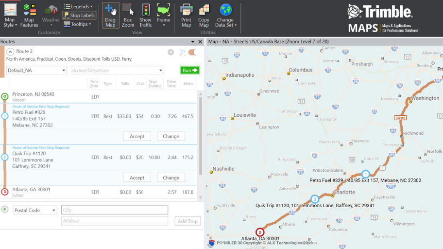Open Default_NA profile dropdown
This screenshot has height=249, width=443.
click(x=36, y=70)
